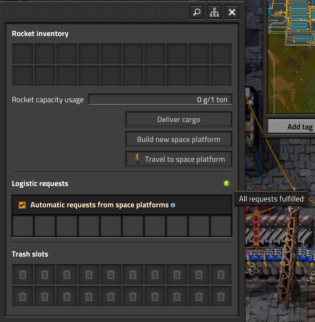The height and width of the screenshot is (322, 315).
Task: Click the last trash slot in bottom row
Action: click(x=221, y=296)
